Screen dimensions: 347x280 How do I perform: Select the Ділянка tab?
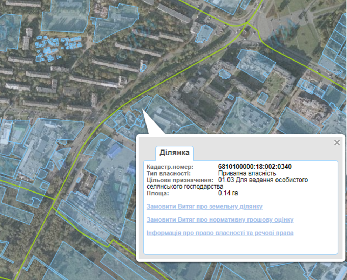coord(174,153)
